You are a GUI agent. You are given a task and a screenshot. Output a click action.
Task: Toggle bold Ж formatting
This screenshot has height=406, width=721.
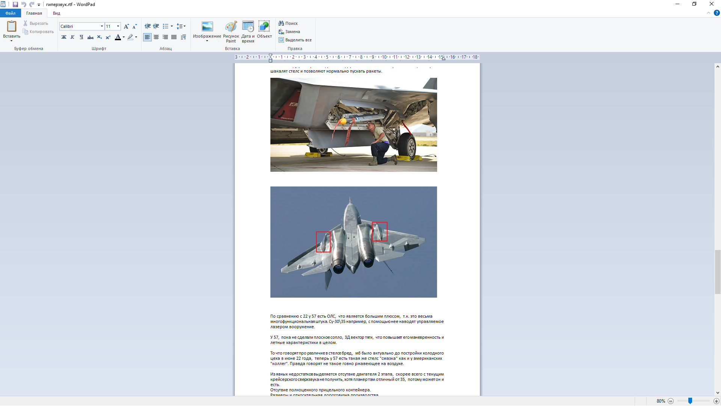point(64,37)
